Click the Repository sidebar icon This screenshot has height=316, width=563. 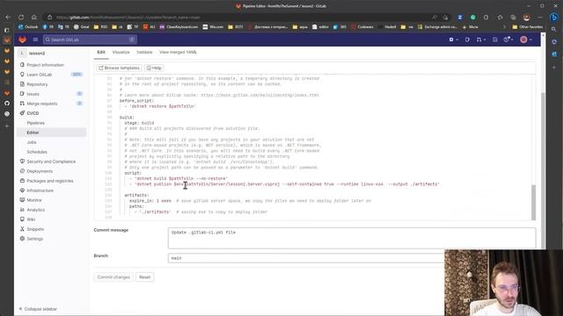[x=22, y=84]
